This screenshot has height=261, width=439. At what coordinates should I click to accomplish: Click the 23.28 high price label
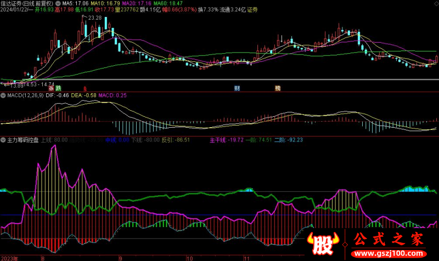coord(95,18)
